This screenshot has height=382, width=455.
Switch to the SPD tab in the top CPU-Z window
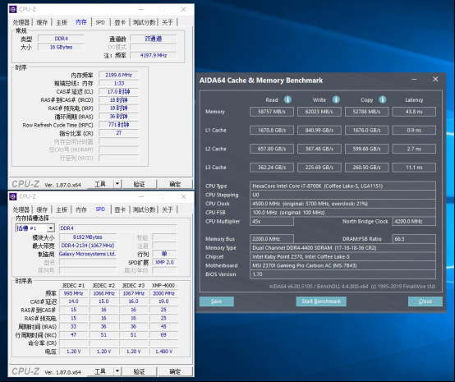tap(100, 22)
